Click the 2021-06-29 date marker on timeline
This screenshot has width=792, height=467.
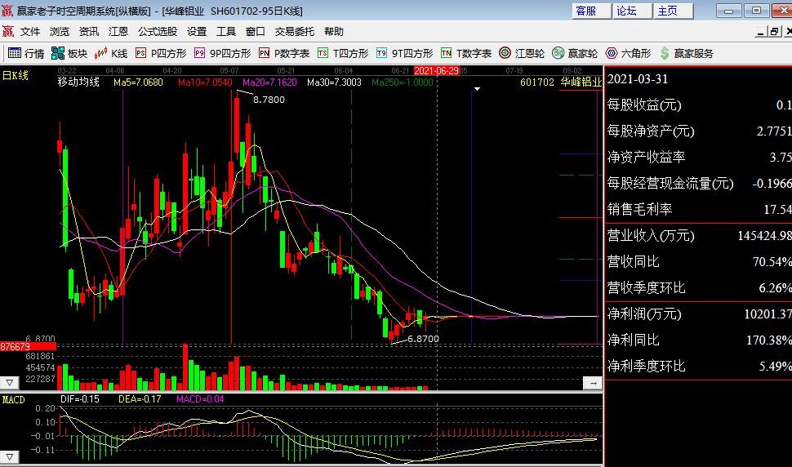(x=436, y=71)
